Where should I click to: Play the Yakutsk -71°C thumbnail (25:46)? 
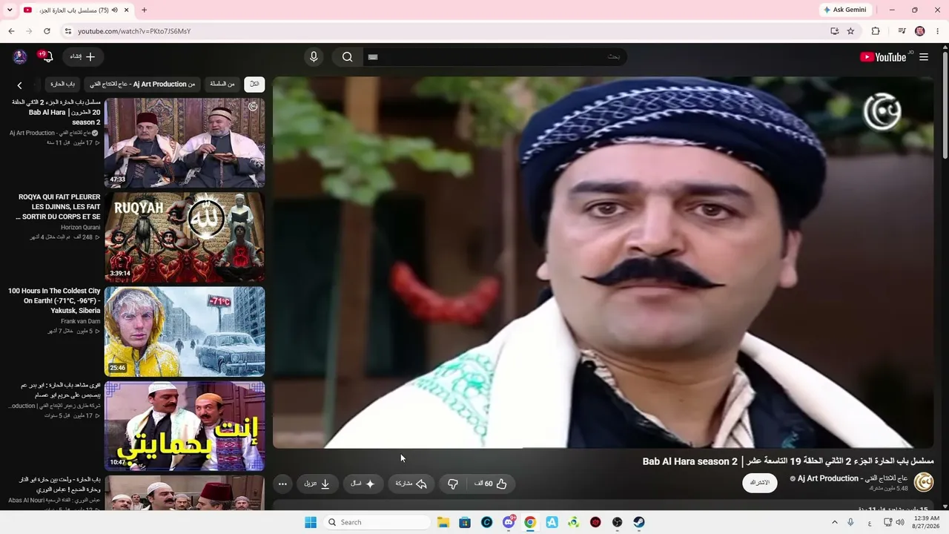coord(185,332)
